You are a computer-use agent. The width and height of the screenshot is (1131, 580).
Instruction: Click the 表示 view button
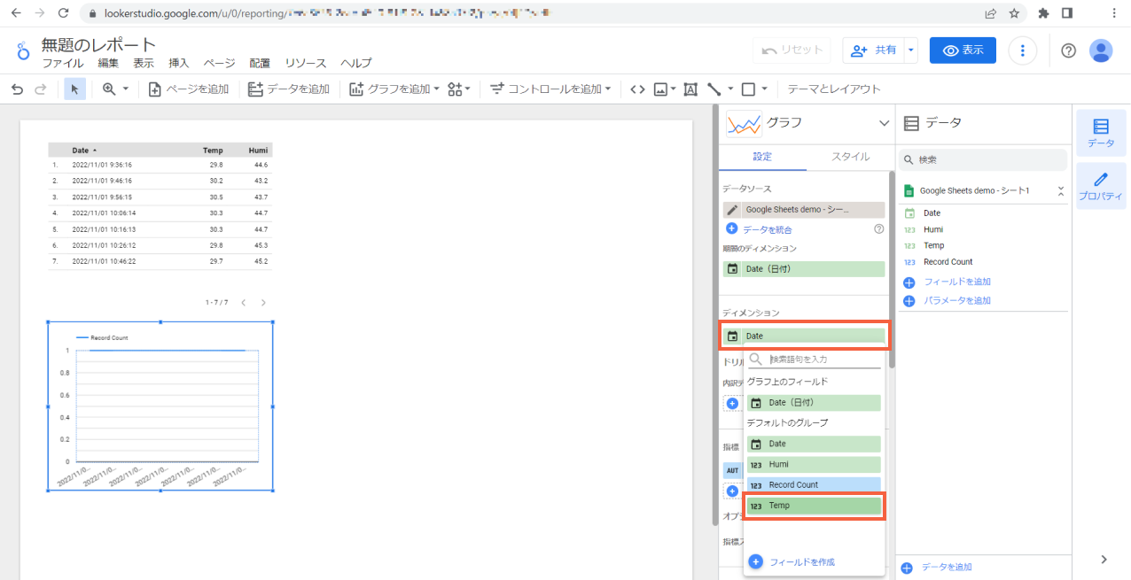(x=963, y=50)
